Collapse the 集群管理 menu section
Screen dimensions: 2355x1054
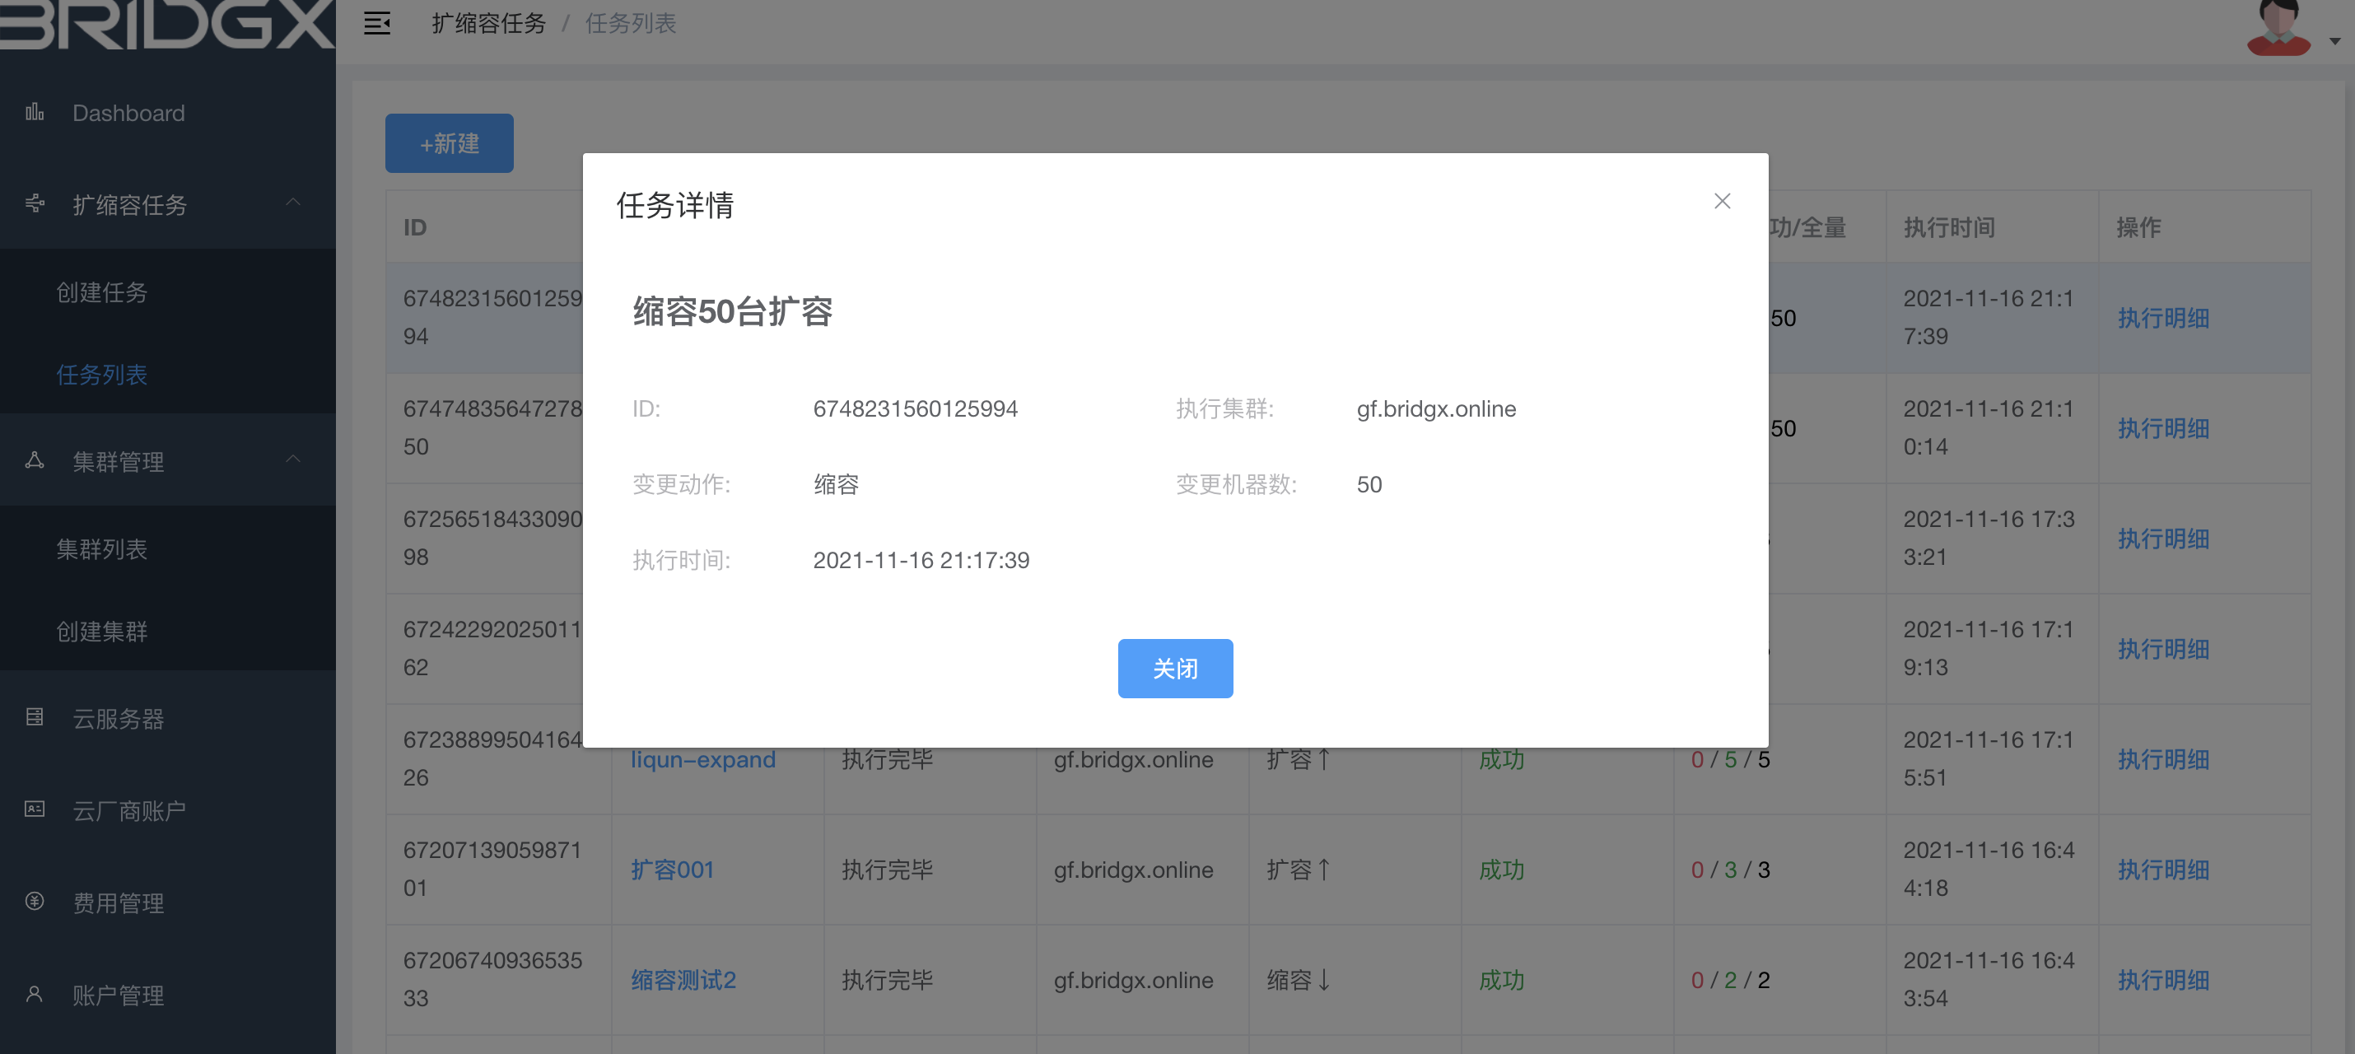click(x=292, y=459)
